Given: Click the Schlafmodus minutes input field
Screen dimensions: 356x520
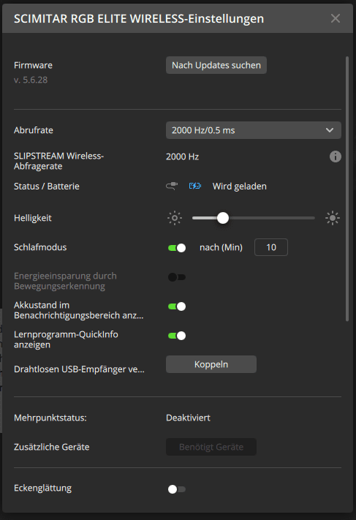Looking at the screenshot, I should (x=271, y=247).
